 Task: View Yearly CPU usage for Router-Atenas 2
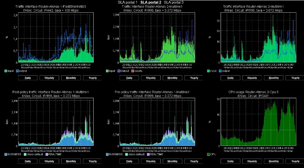[295, 161]
